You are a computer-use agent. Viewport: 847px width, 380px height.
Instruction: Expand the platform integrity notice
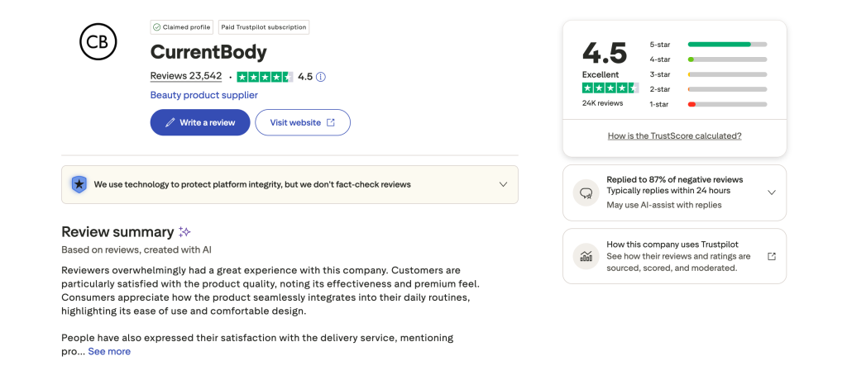pyautogui.click(x=503, y=184)
